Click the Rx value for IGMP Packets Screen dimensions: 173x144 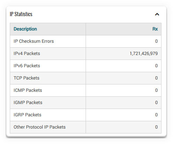point(156,103)
